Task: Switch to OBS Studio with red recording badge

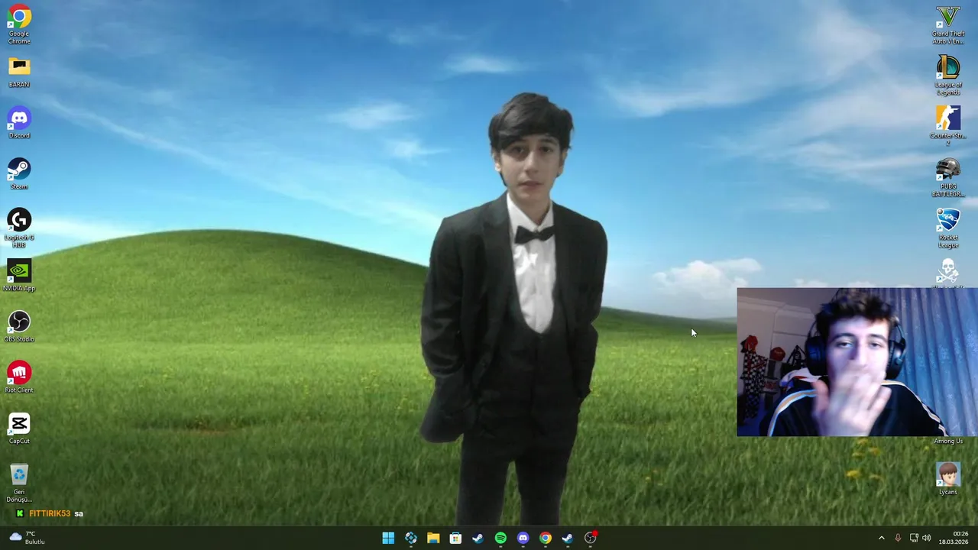Action: point(591,538)
